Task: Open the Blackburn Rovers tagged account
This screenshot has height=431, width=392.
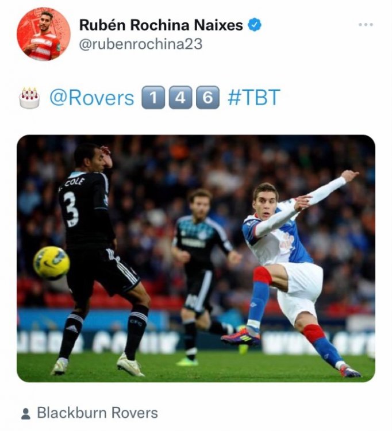Action: (x=97, y=413)
